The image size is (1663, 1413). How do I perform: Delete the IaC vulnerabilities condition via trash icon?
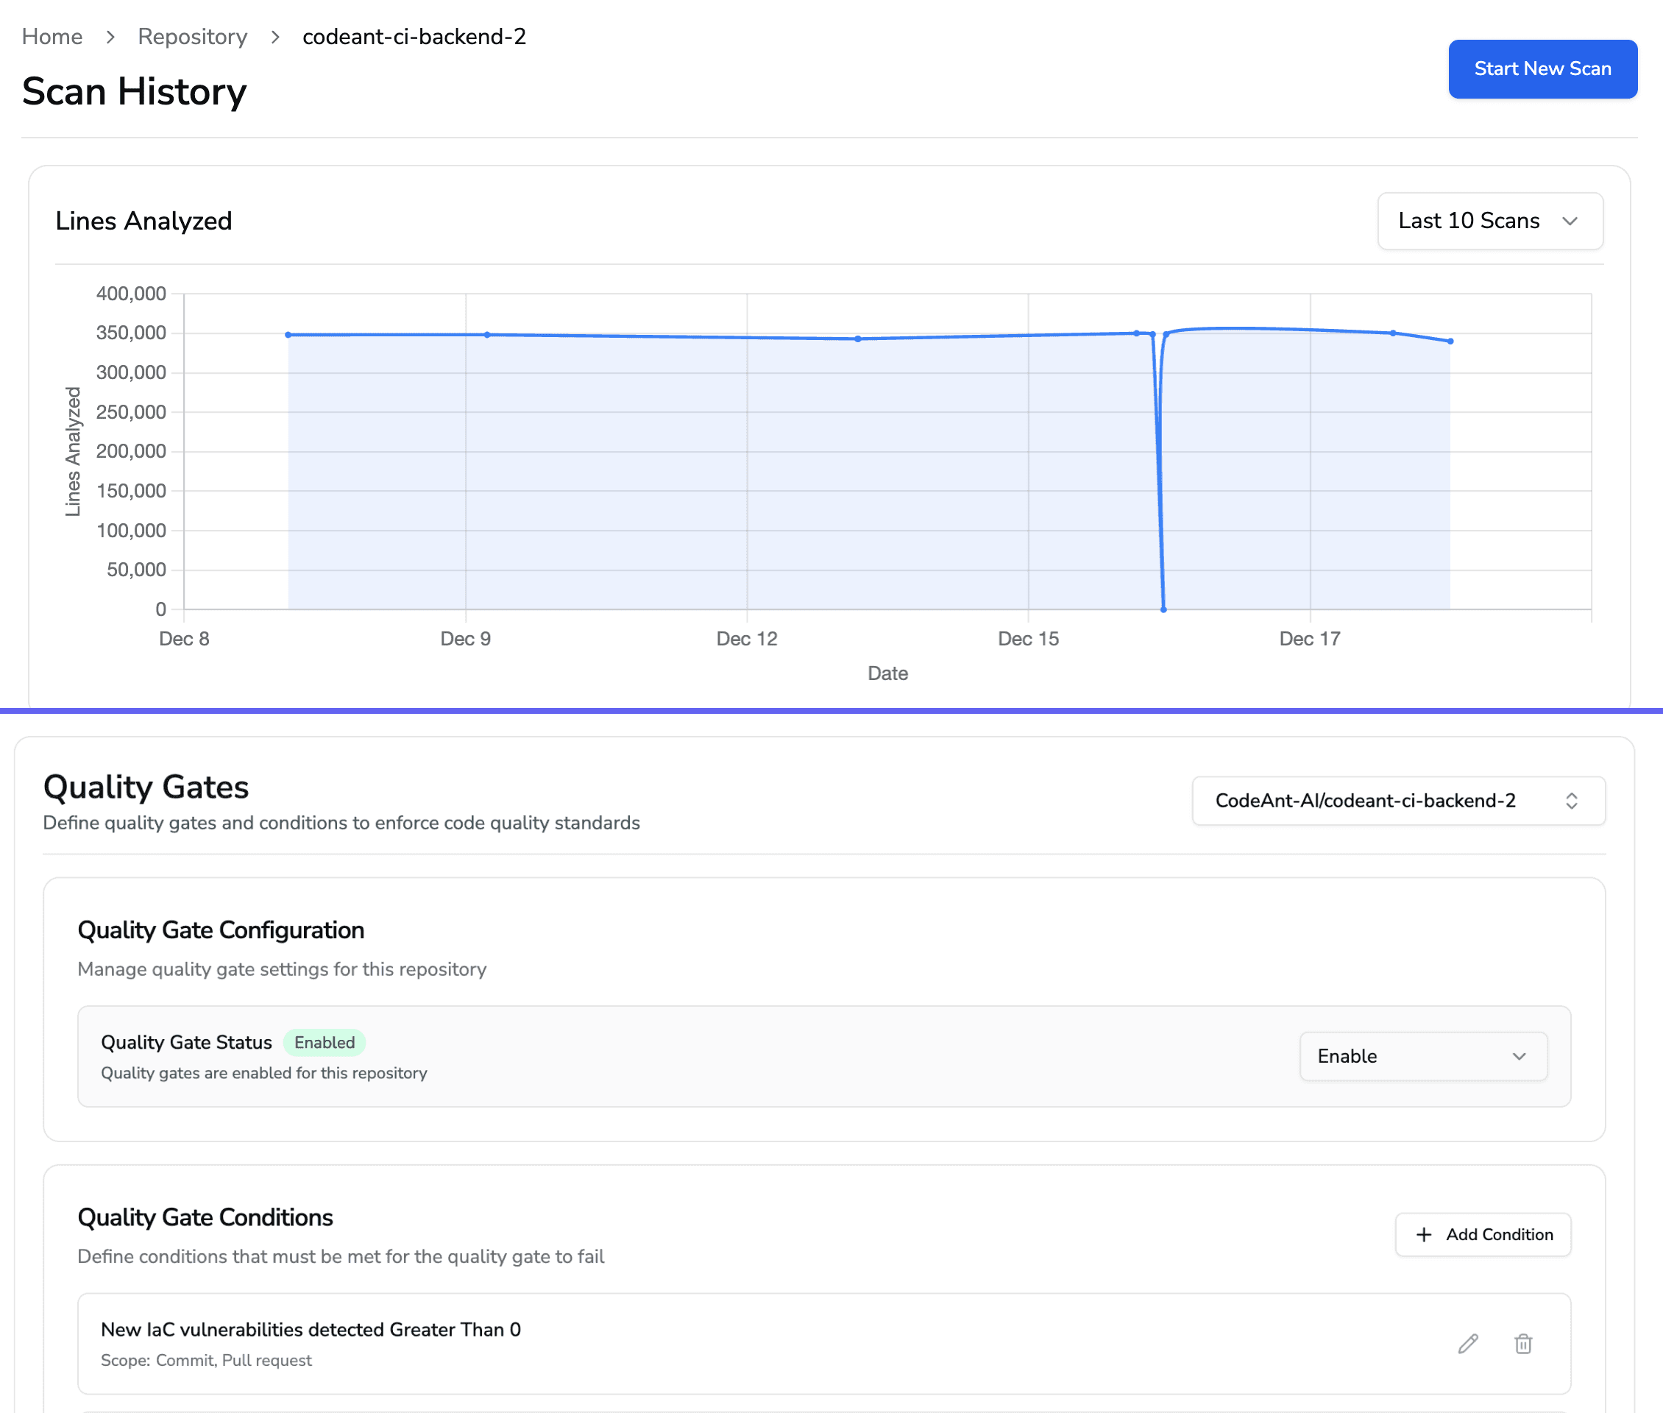pyautogui.click(x=1522, y=1343)
